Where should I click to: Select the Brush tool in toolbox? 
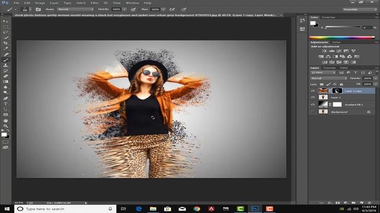click(x=5, y=60)
